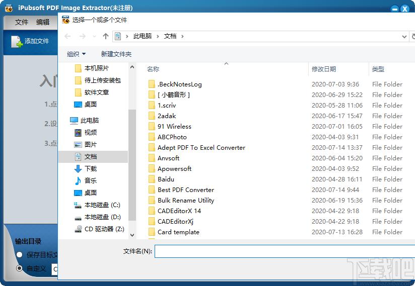Select the [ 小鹤音形 ] folder icon

coord(152,95)
